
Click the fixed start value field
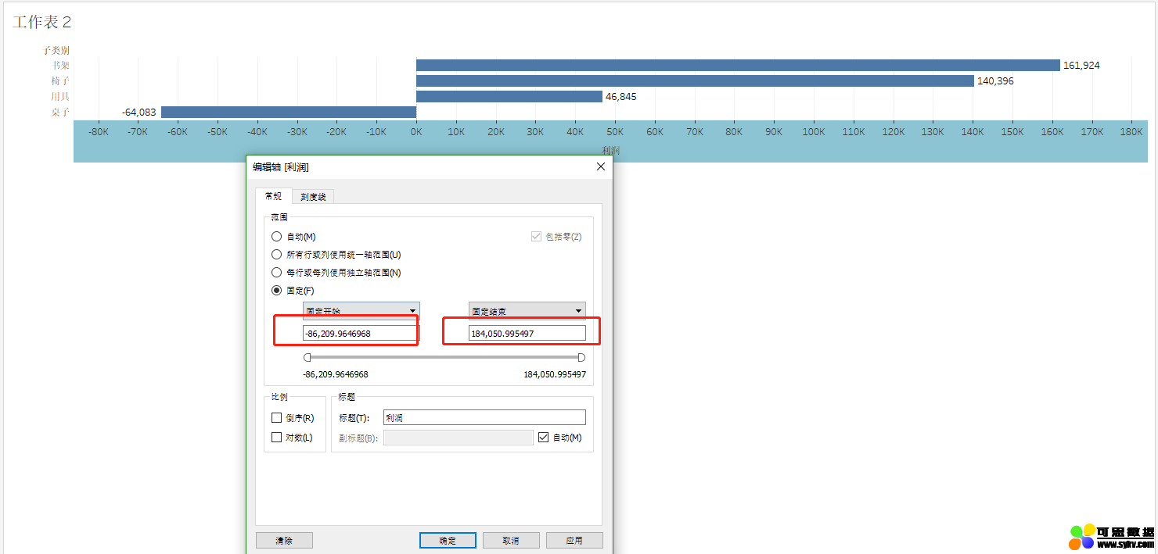[x=361, y=334]
